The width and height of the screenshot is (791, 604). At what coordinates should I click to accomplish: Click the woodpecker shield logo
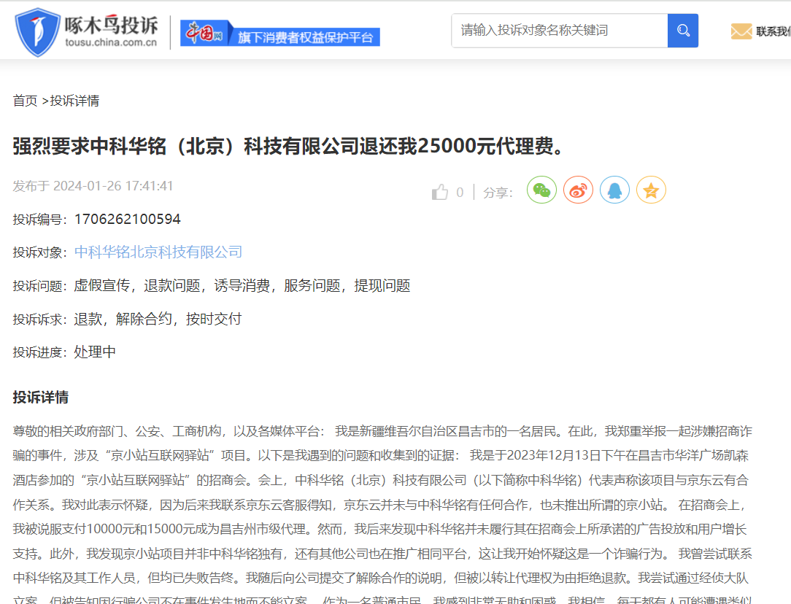tap(37, 32)
